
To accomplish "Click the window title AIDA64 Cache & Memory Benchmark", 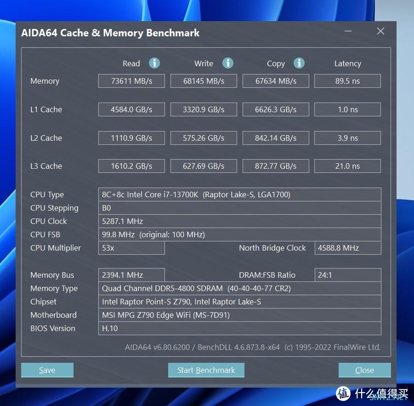I will click(110, 33).
